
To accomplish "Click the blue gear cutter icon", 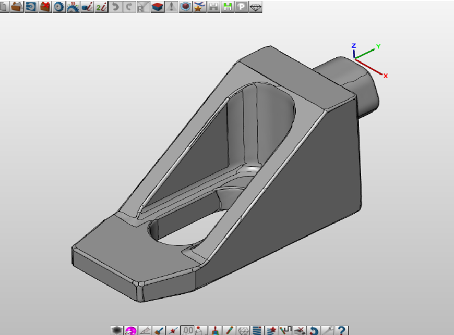I will [59, 7].
